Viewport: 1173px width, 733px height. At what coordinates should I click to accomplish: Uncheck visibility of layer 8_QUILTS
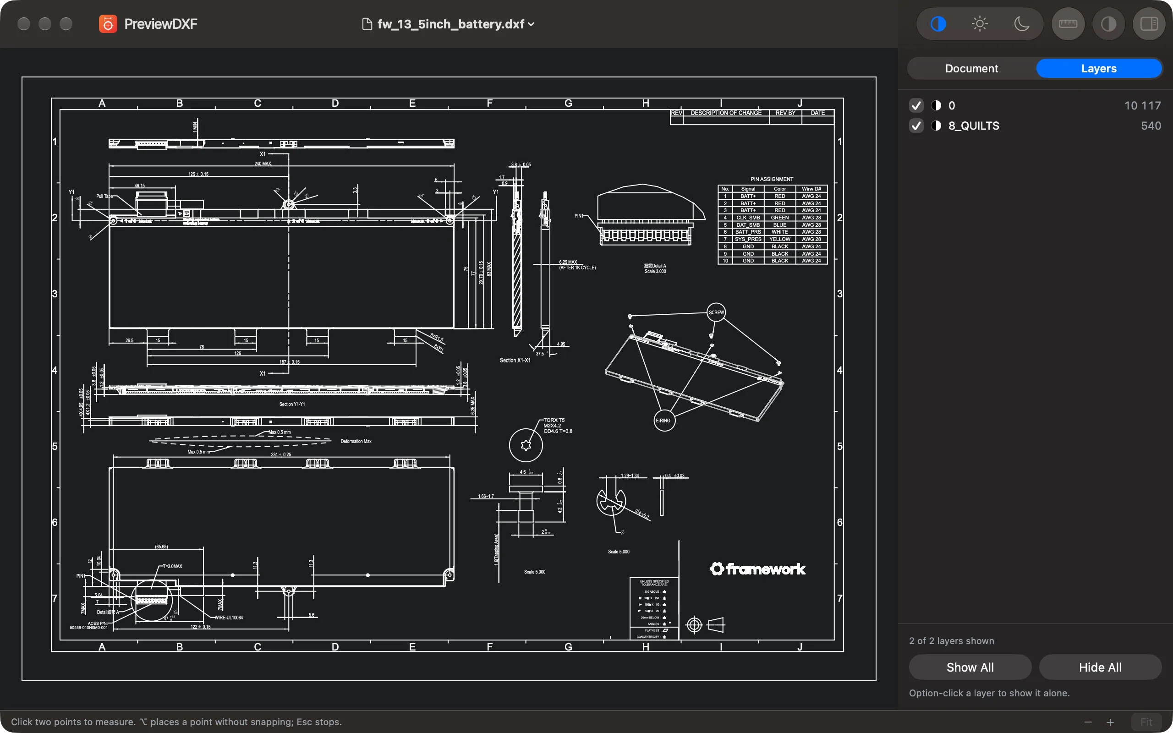(x=916, y=126)
